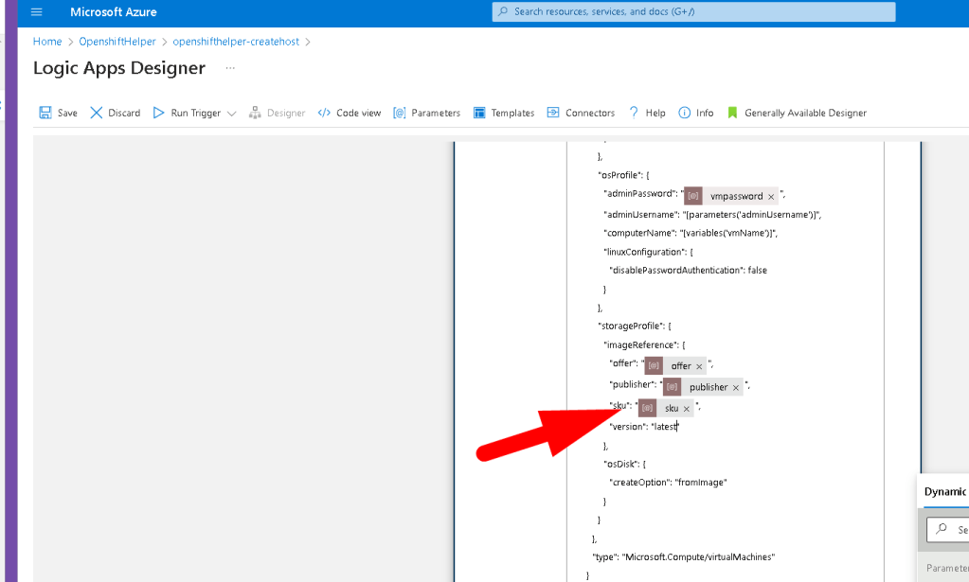
Task: Click the publisher token parameter icon
Action: click(672, 386)
